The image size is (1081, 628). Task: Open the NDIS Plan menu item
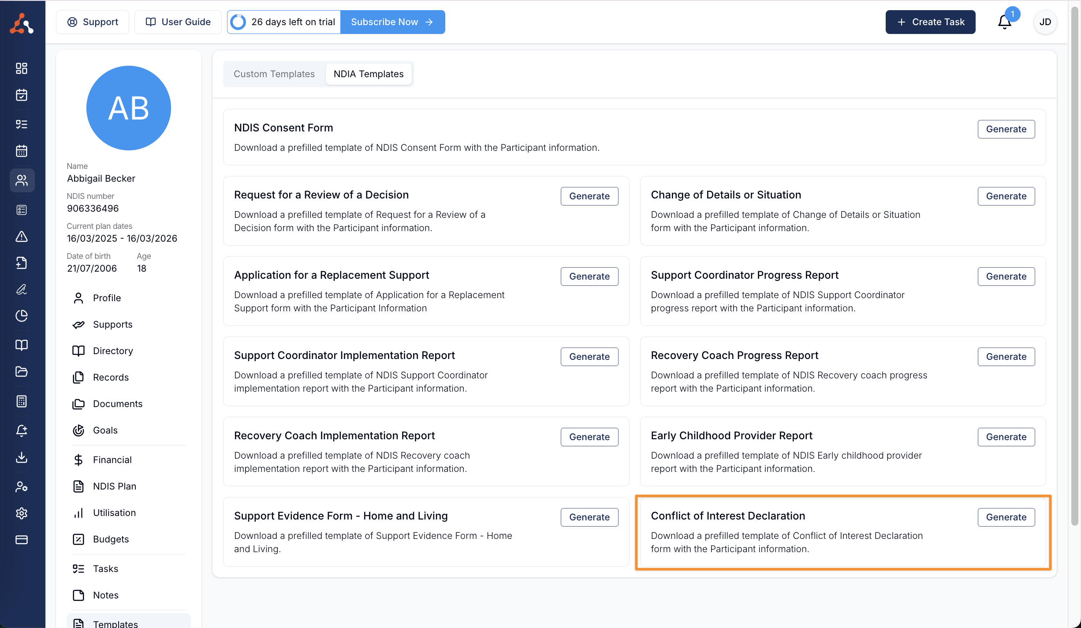[x=114, y=486]
